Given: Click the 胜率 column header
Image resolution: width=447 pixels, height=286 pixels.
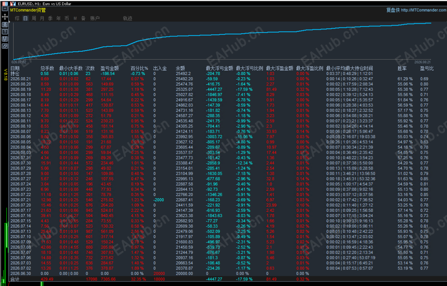Looking at the screenshot, I should (402, 68).
